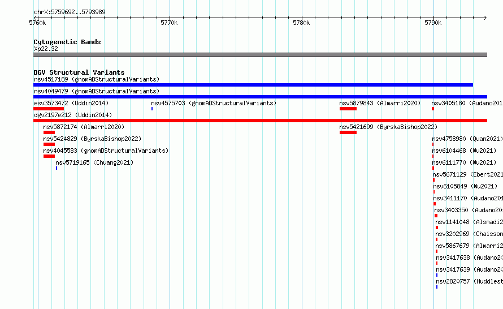Image resolution: width=503 pixels, height=309 pixels.
Task: Open the nsv2820757 Huddleston variant label
Action: tap(469, 281)
